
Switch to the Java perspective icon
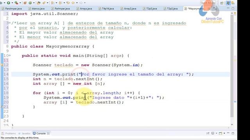pos(228,3)
